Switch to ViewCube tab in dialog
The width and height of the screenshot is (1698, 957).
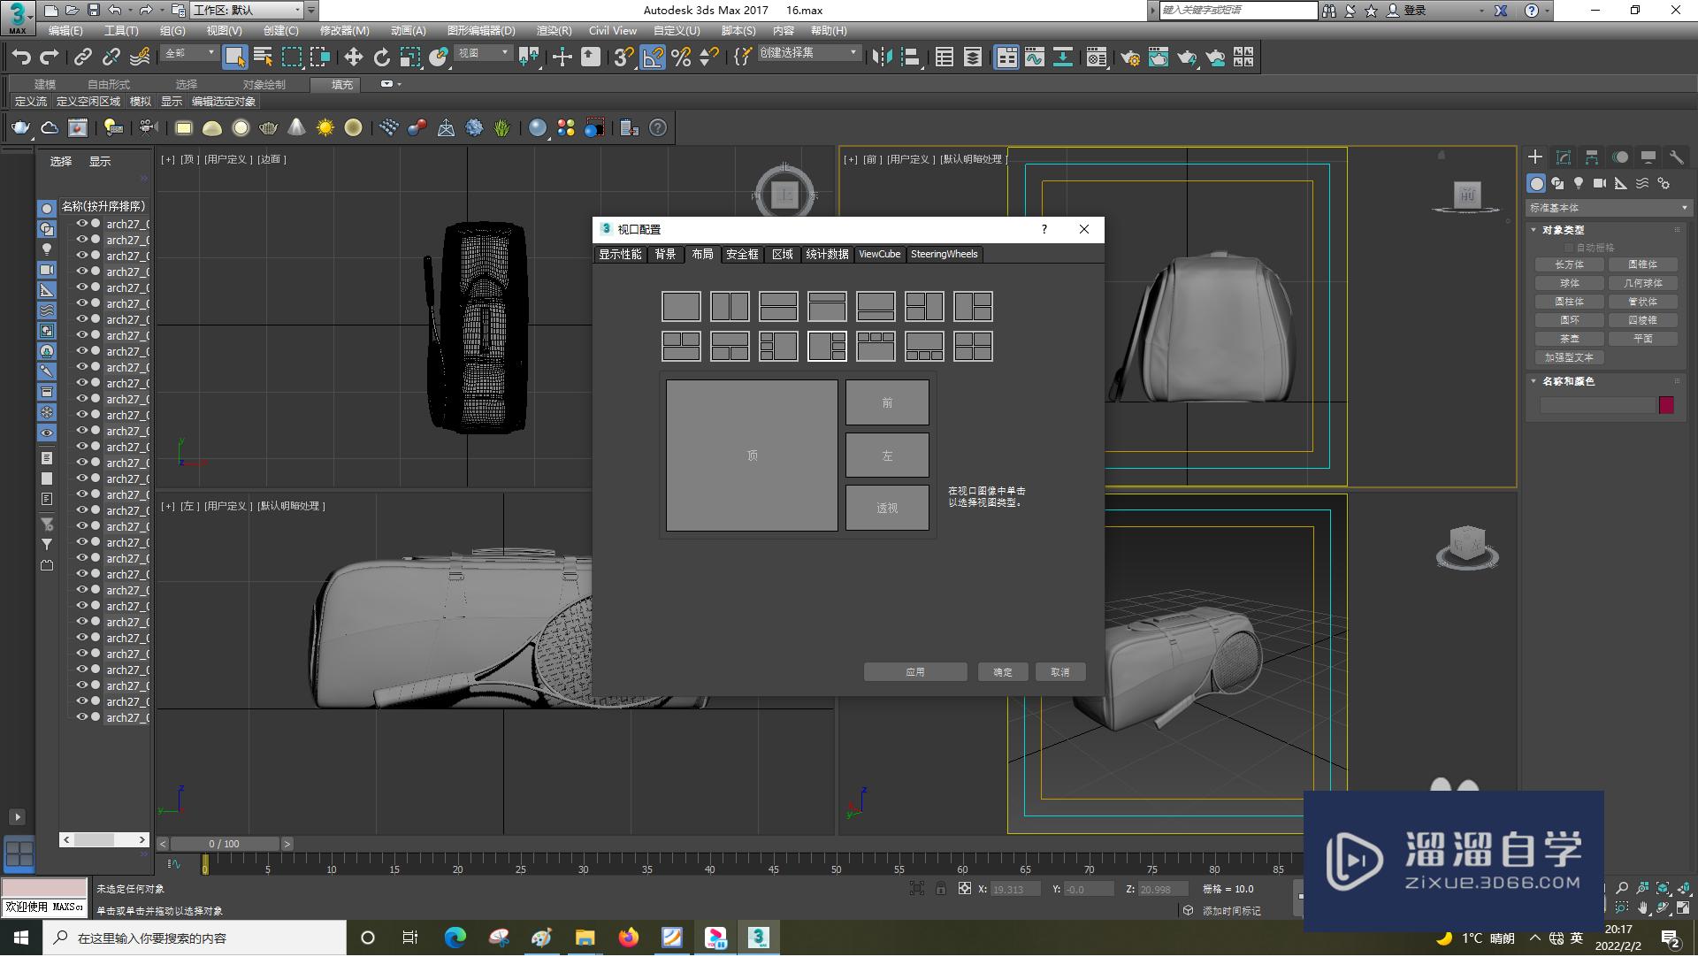(x=880, y=255)
